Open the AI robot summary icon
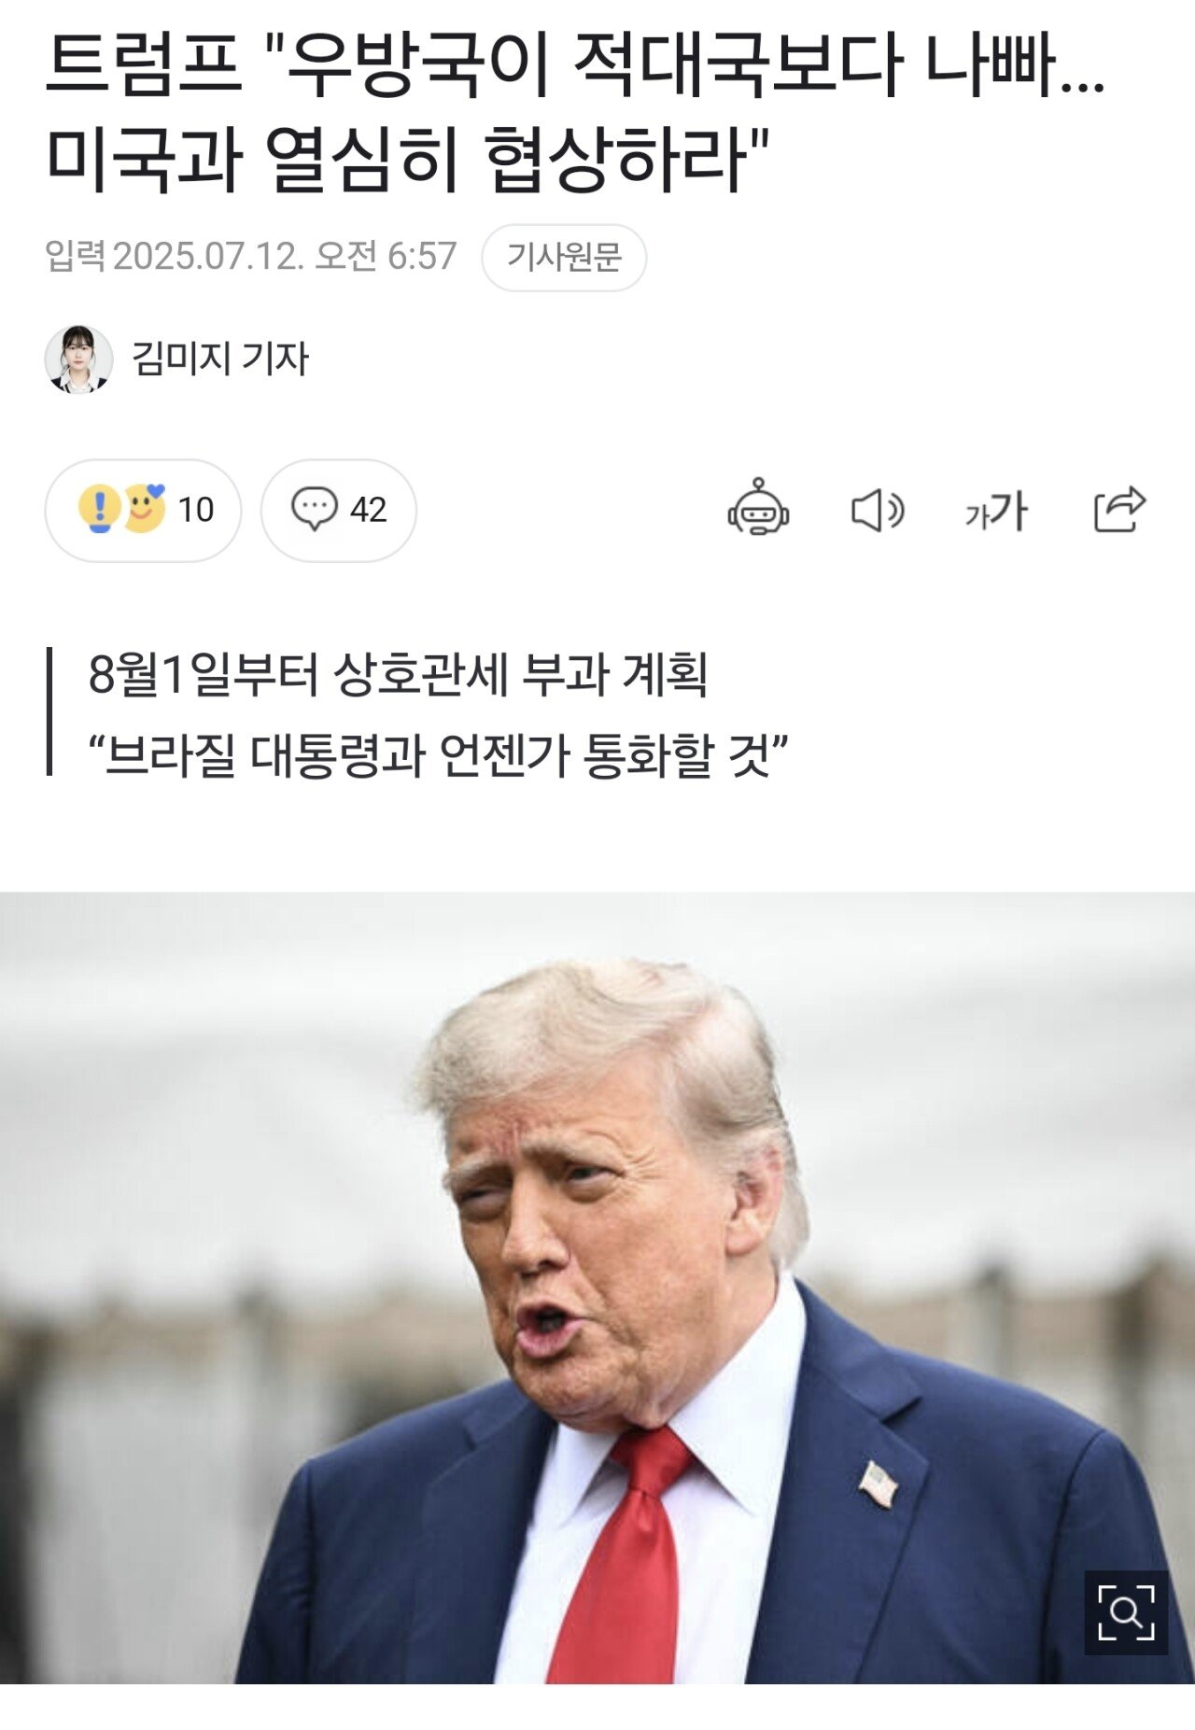 click(x=758, y=507)
